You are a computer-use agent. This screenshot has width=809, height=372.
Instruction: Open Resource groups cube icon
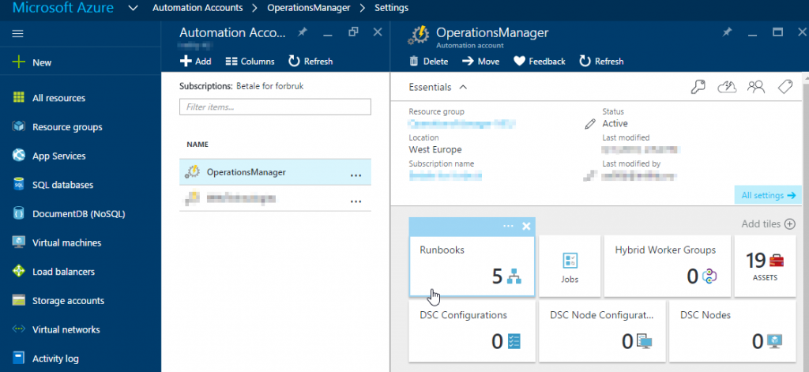(19, 126)
